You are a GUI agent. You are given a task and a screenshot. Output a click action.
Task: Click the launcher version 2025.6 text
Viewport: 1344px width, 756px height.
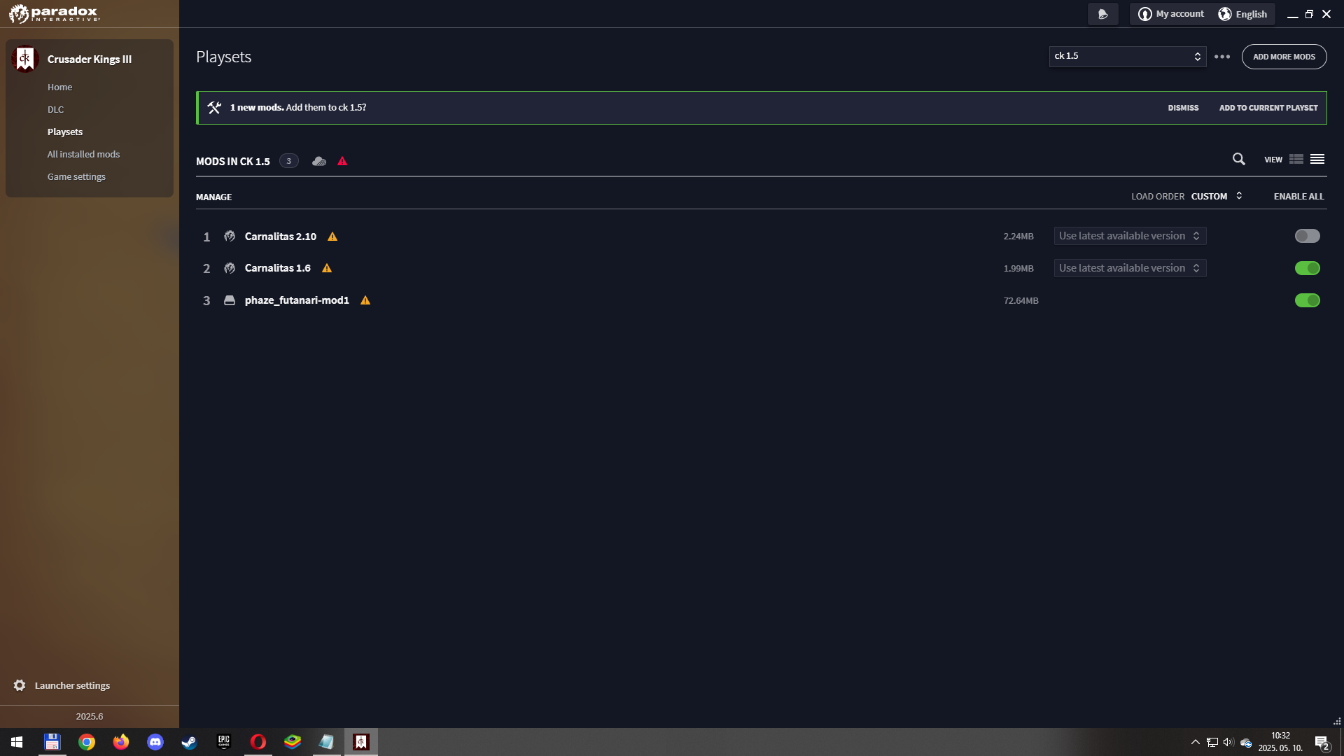point(90,717)
